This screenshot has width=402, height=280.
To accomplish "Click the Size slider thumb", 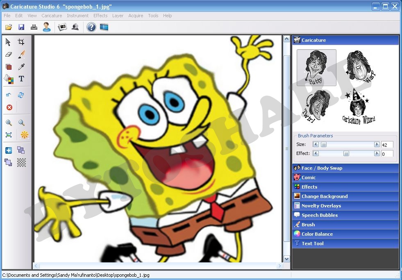I will click(x=324, y=145).
